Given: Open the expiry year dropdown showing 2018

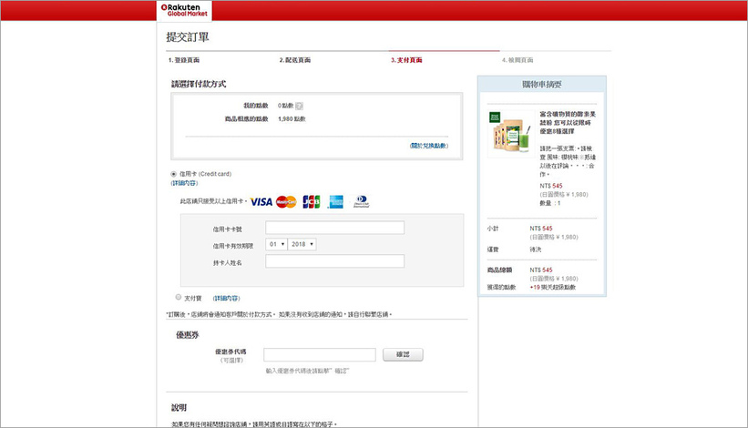Looking at the screenshot, I should pos(302,244).
